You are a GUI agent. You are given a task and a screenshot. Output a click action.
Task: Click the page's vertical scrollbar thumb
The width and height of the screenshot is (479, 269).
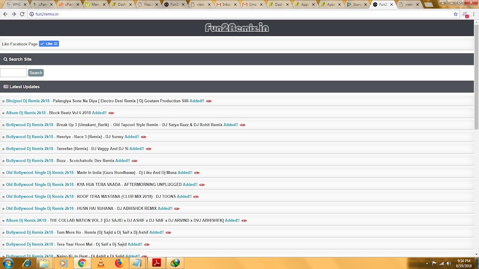476,77
